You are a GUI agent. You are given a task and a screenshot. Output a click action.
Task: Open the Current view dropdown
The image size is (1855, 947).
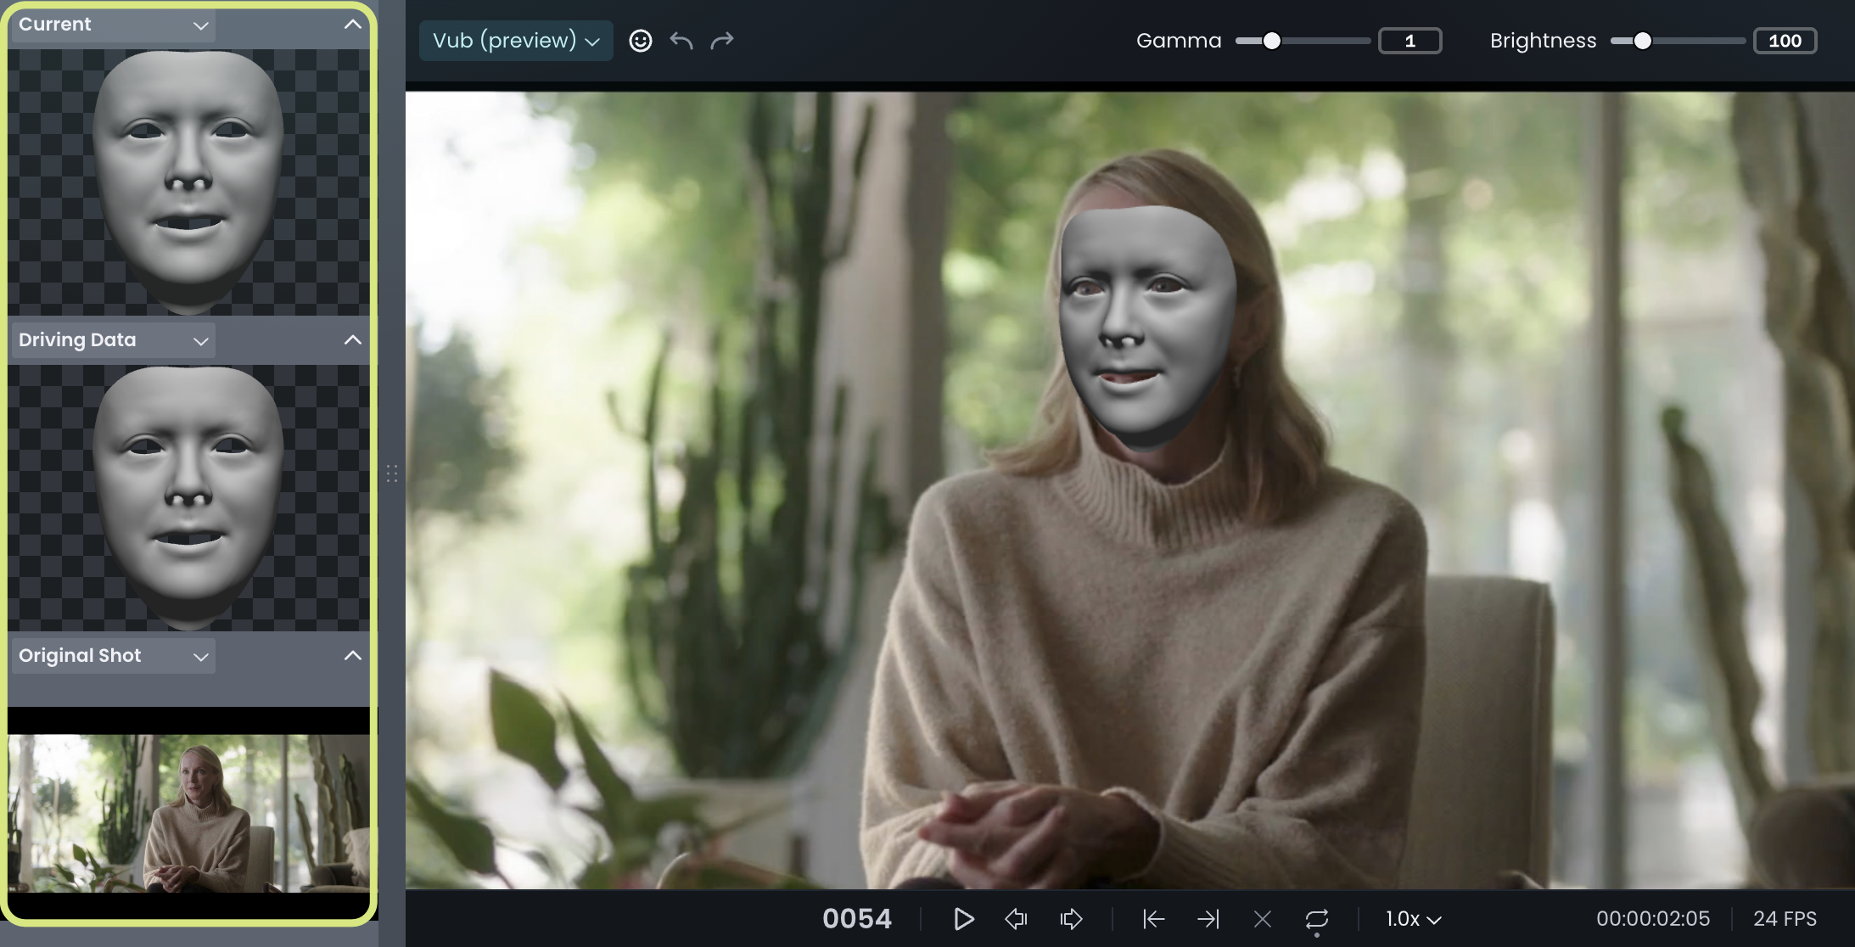[x=114, y=25]
